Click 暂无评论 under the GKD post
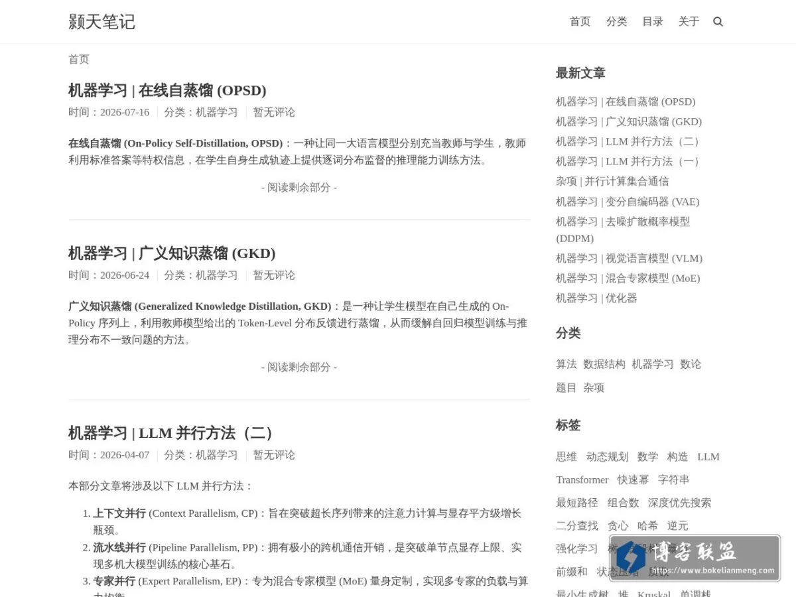This screenshot has width=796, height=597. pos(274,275)
